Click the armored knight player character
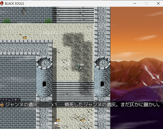Screen dimensions: 163x129 point(81,67)
